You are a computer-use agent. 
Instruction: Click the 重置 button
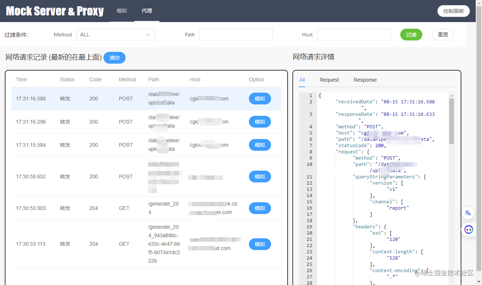pyautogui.click(x=443, y=35)
